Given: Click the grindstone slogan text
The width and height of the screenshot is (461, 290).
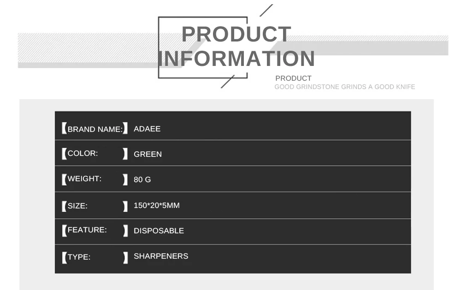Looking at the screenshot, I should pos(344,87).
